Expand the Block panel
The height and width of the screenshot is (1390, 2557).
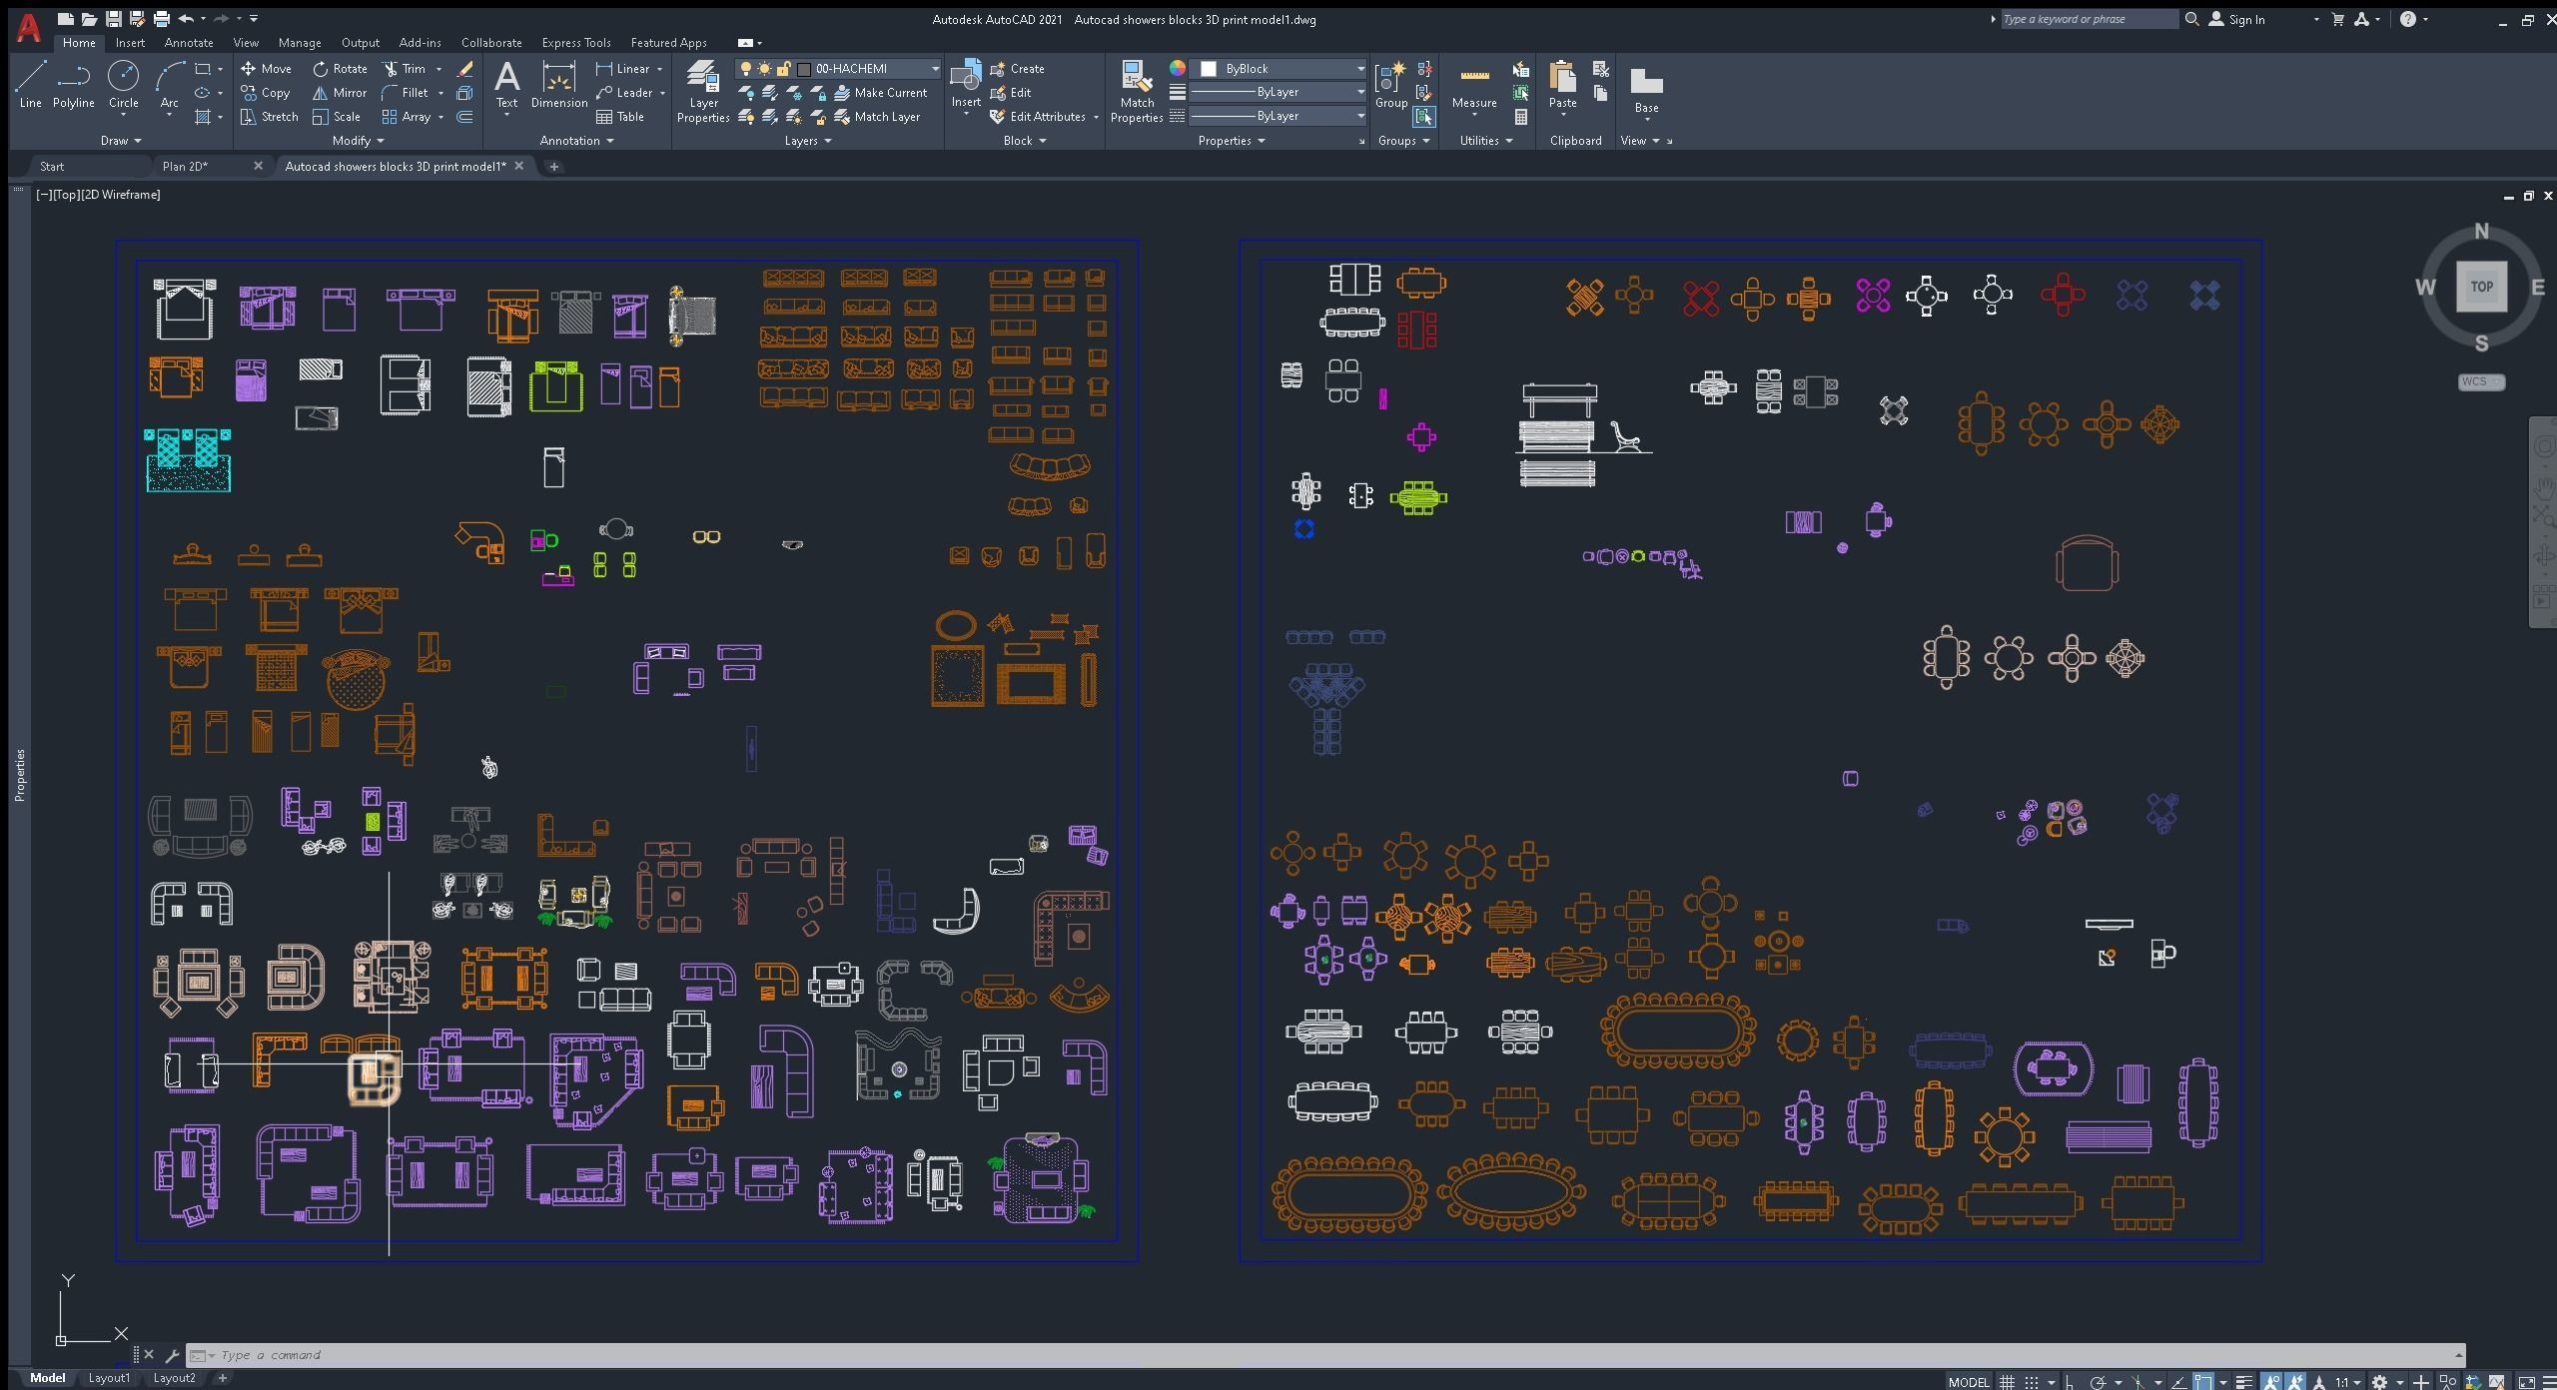pyautogui.click(x=1024, y=141)
